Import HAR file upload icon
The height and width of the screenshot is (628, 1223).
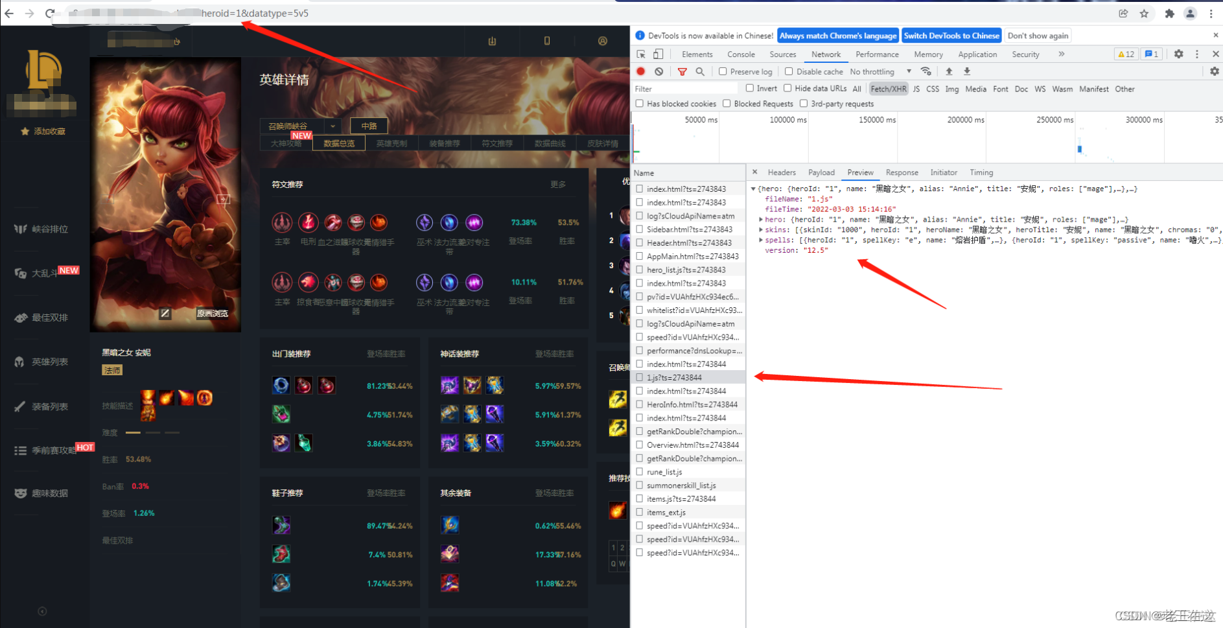949,71
